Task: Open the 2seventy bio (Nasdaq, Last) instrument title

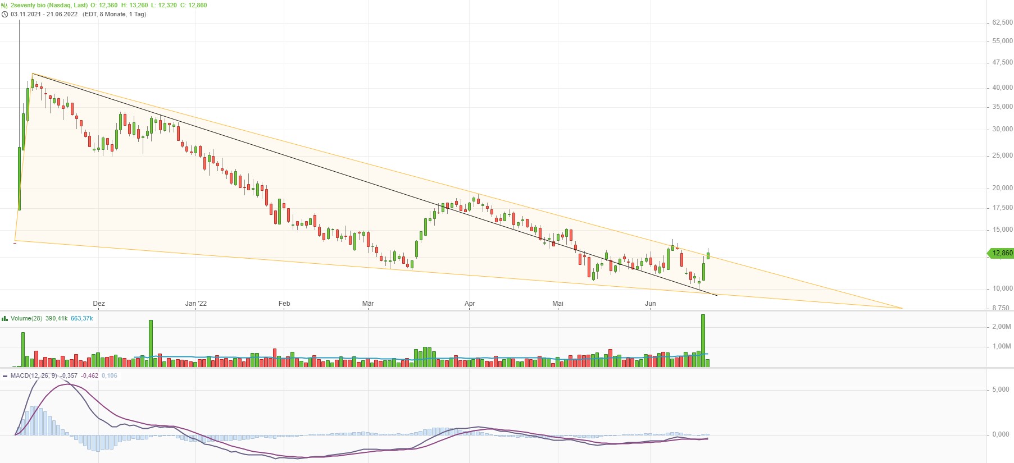Action: coord(49,5)
